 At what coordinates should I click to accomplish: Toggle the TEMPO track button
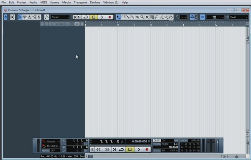pos(157,144)
